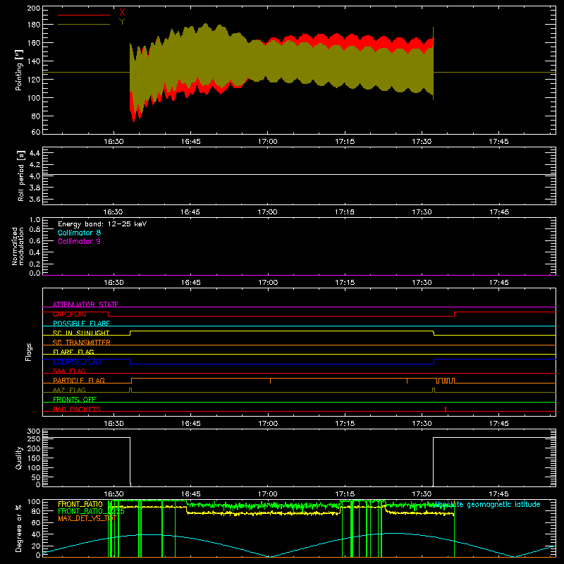Viewport: 564px width, 564px height.
Task: Click the red X legend line
Action: [x=84, y=15]
